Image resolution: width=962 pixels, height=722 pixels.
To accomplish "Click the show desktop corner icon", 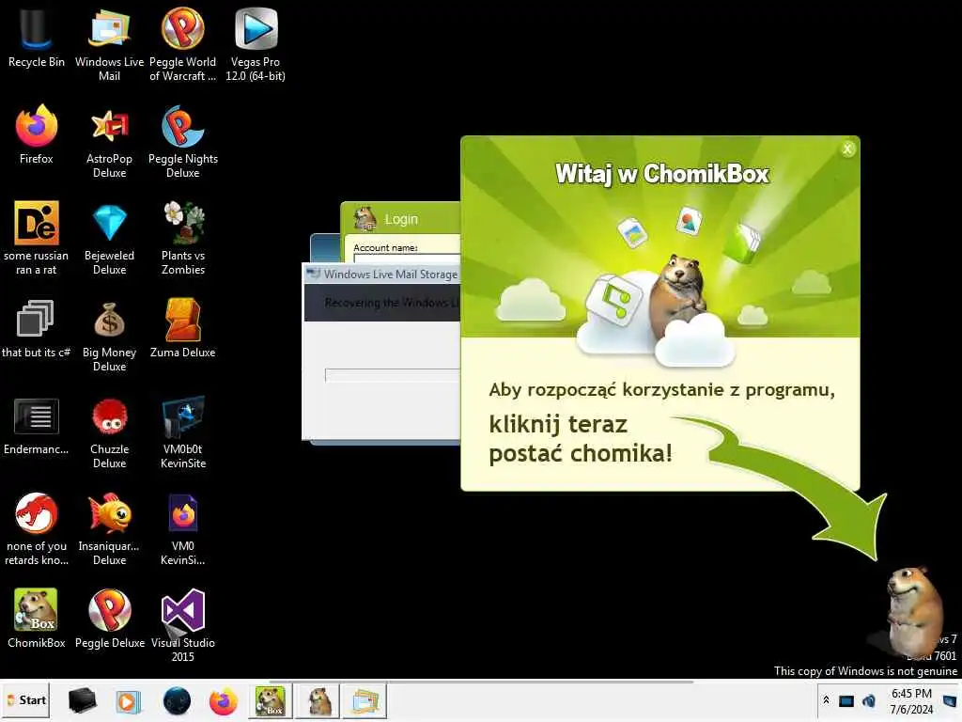I will 950,700.
